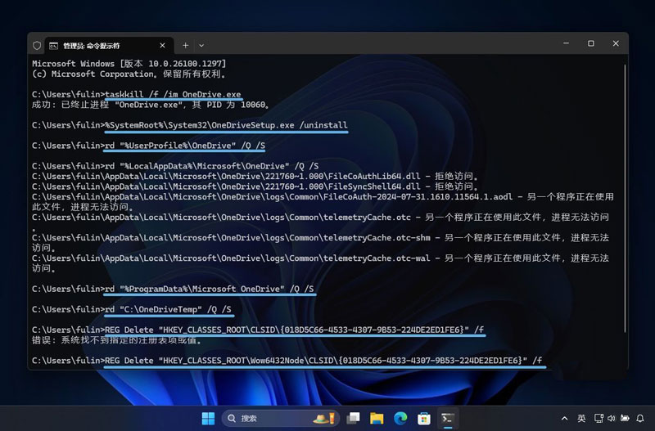Click the terminal vertical scrollbar
The image size is (655, 431).
624,164
